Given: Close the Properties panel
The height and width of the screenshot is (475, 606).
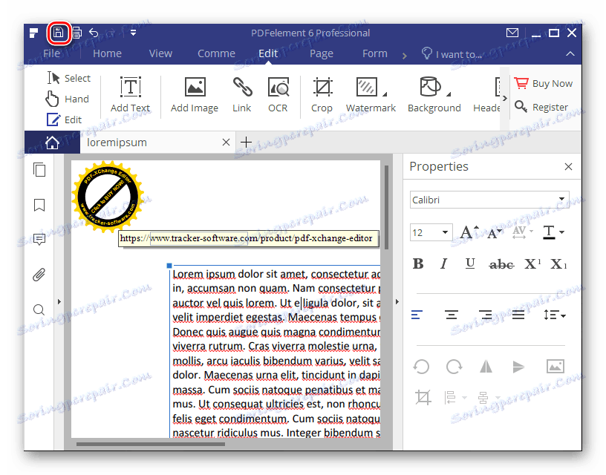Looking at the screenshot, I should tap(568, 166).
